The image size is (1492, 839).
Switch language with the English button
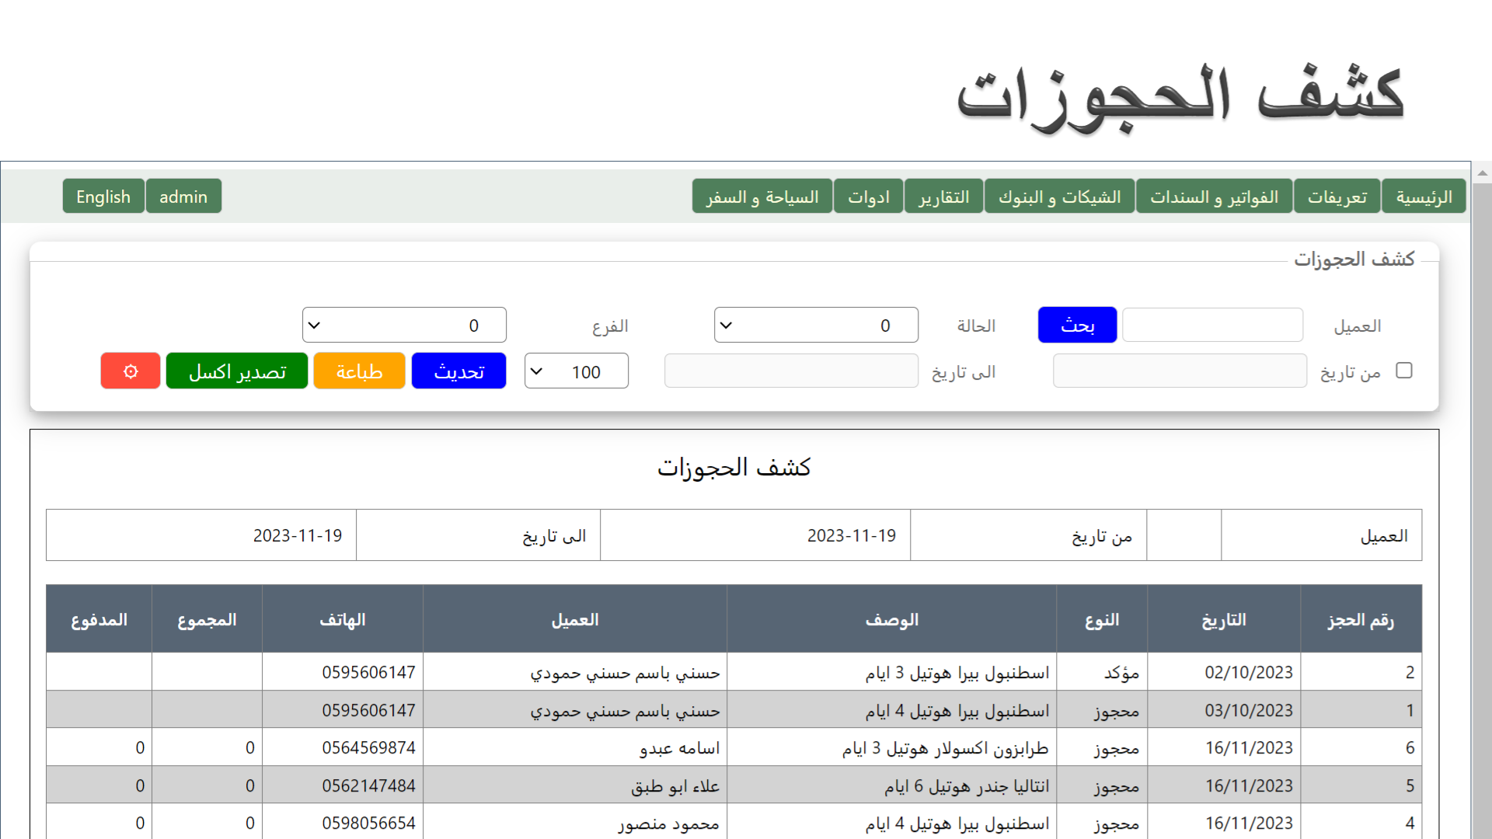103,197
